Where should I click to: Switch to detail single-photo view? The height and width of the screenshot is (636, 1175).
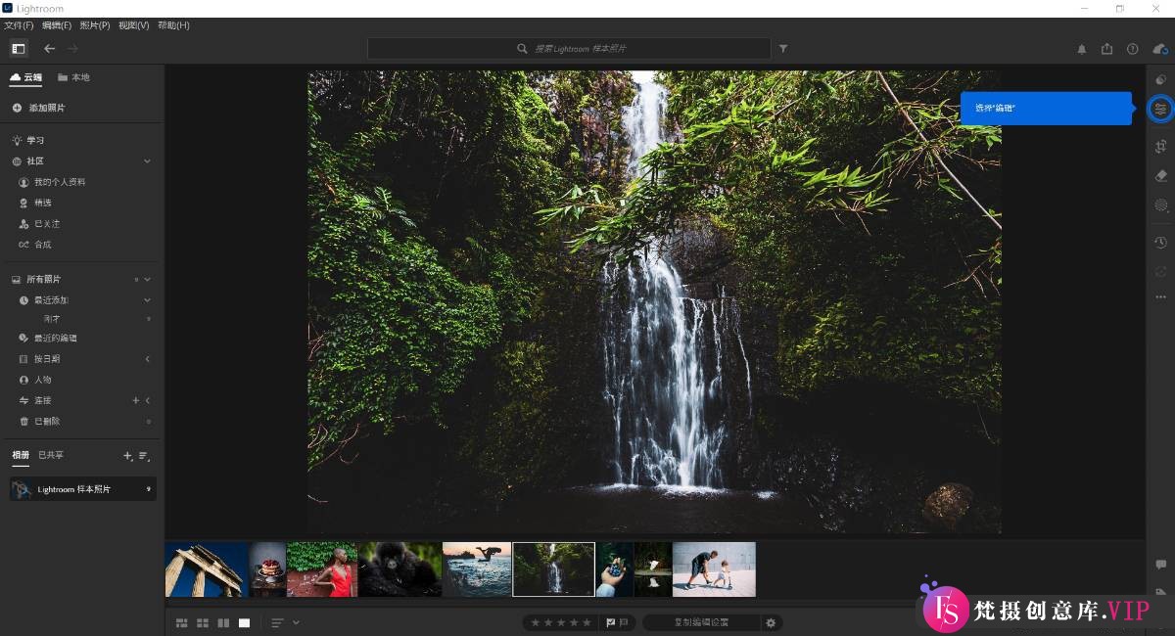point(244,622)
